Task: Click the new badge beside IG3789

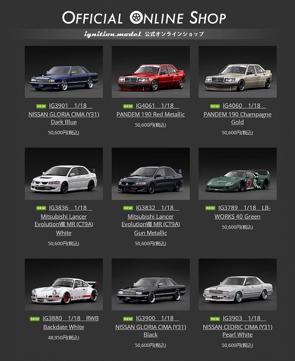Action: (210, 208)
